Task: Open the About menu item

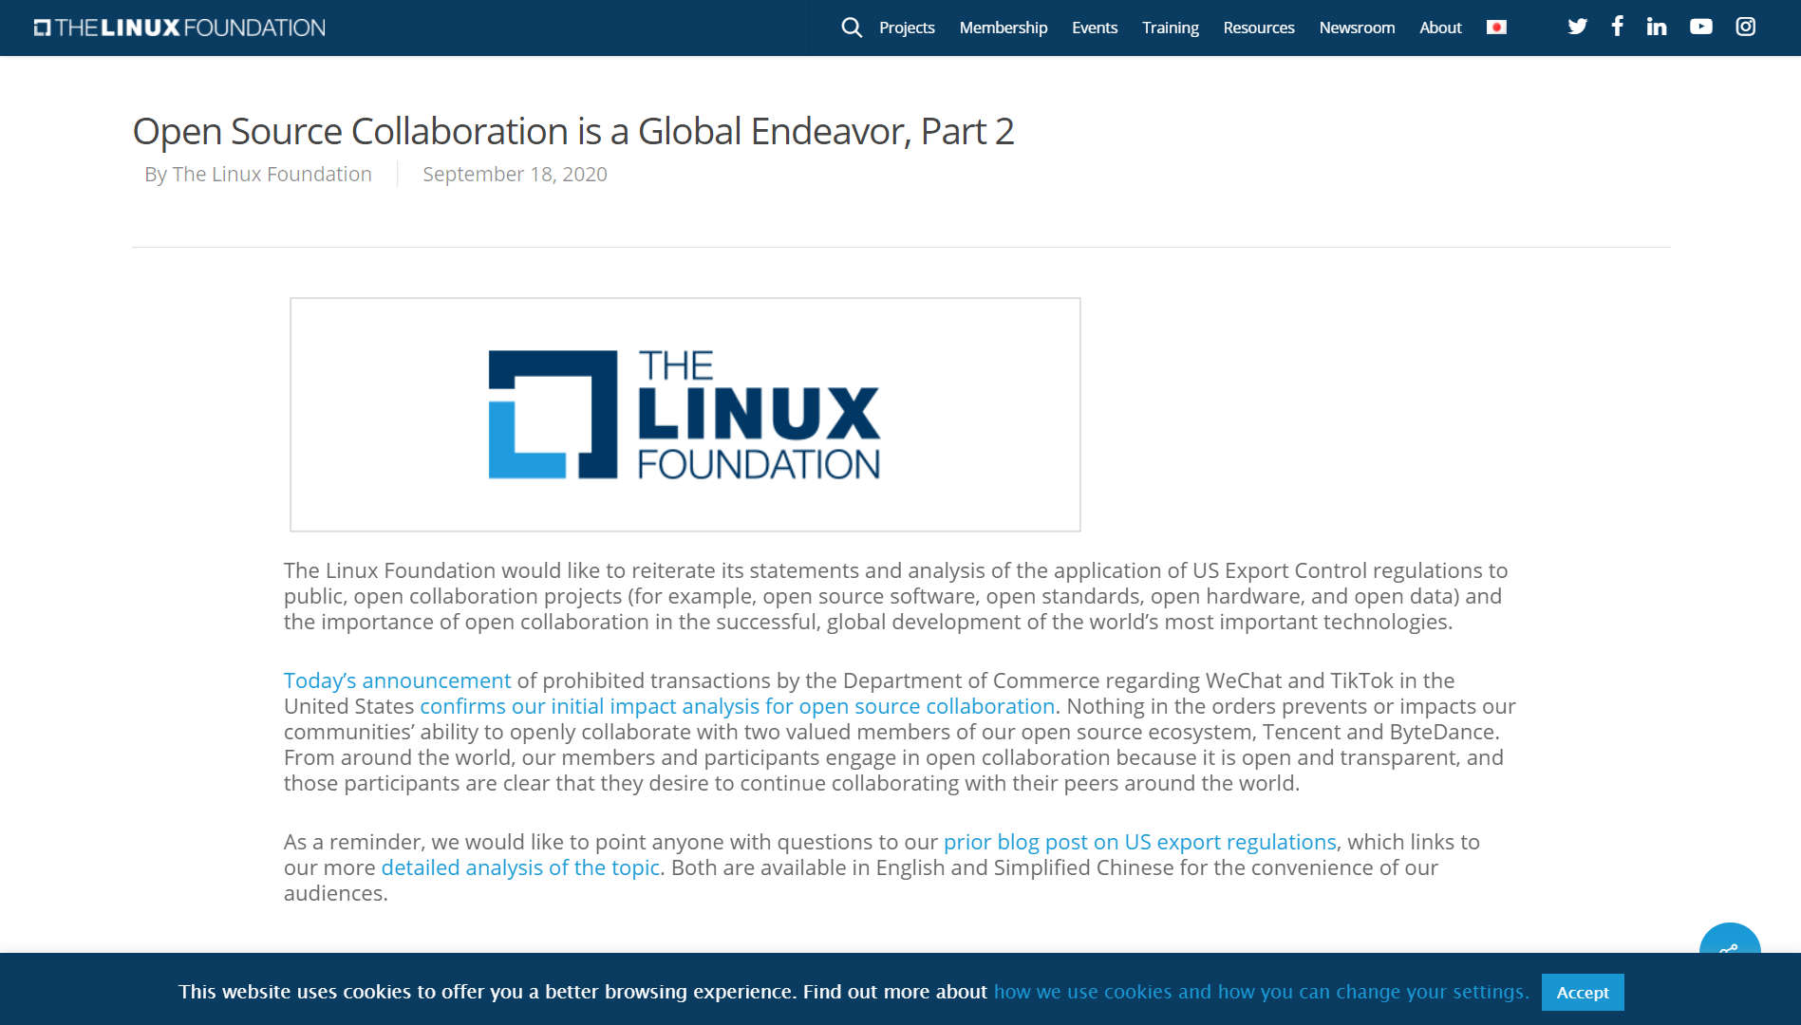Action: click(1439, 28)
